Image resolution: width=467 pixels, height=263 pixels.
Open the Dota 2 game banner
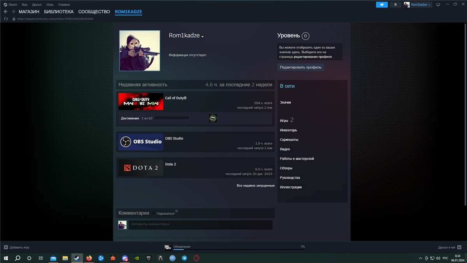tap(141, 168)
